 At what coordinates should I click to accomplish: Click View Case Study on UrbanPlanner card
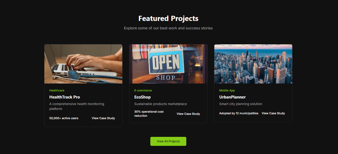tap(273, 113)
